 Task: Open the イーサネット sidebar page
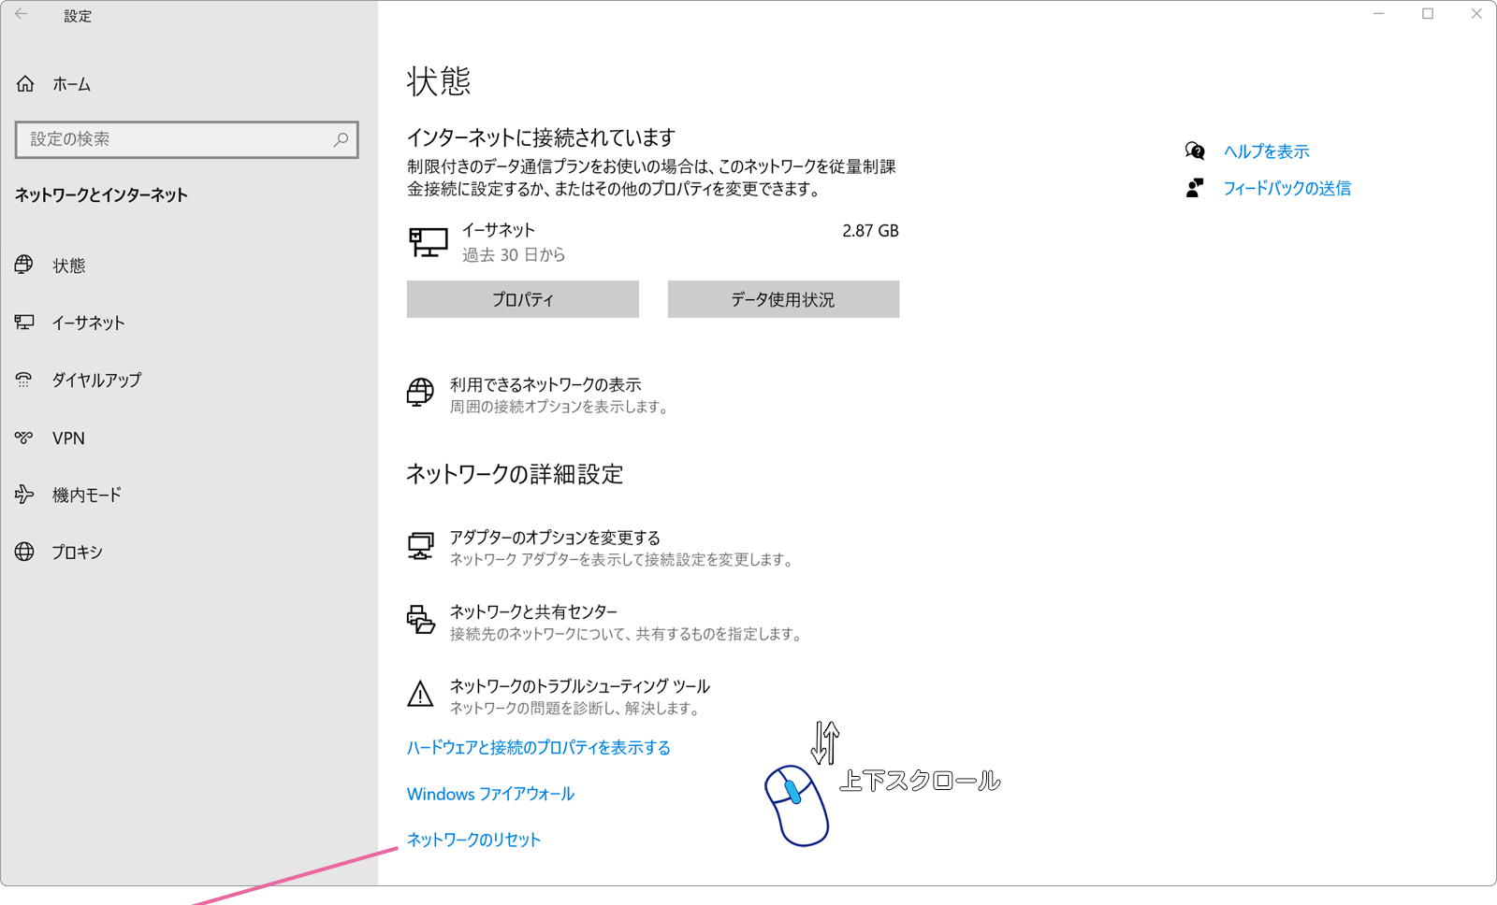tap(88, 323)
